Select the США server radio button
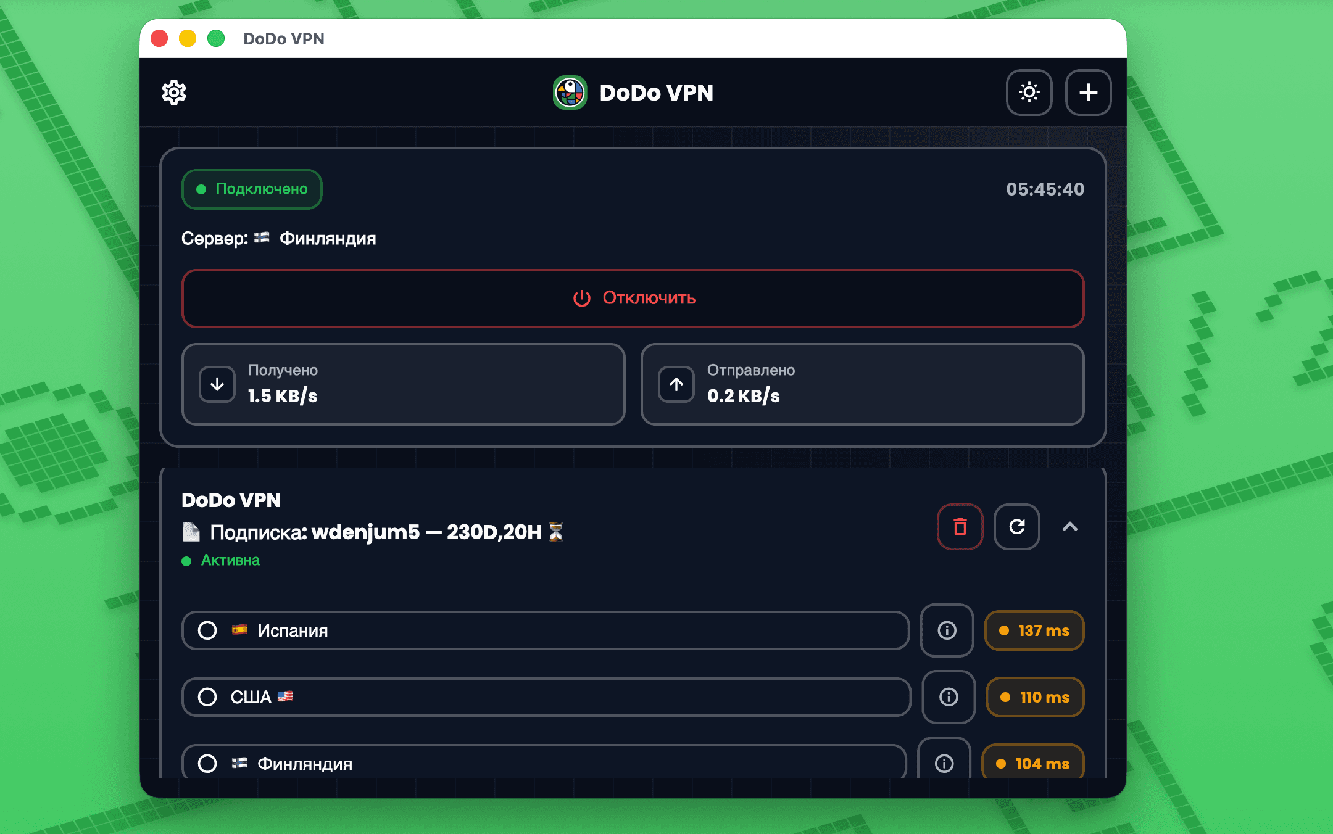Screen dimensions: 1333x834 [207, 697]
